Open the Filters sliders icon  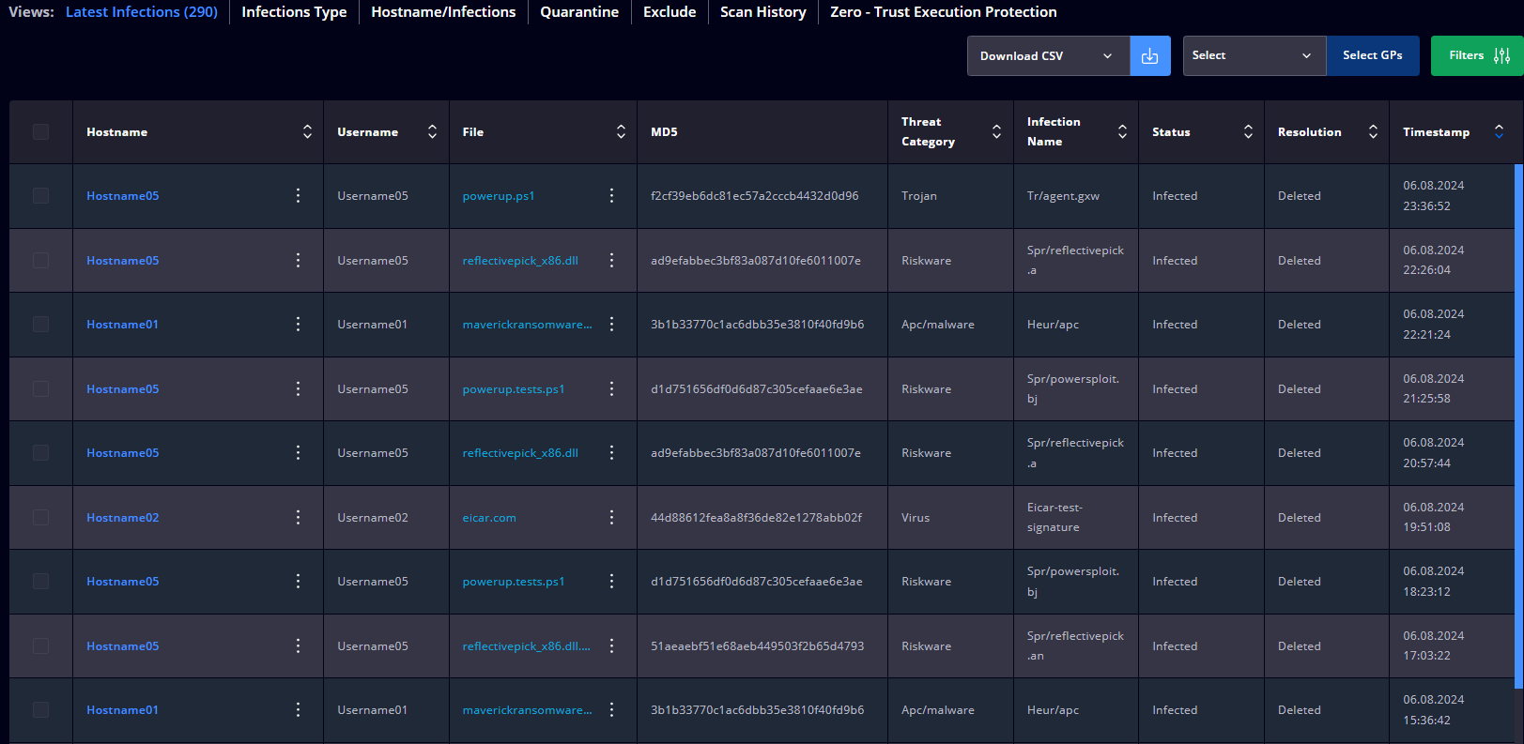pos(1501,56)
